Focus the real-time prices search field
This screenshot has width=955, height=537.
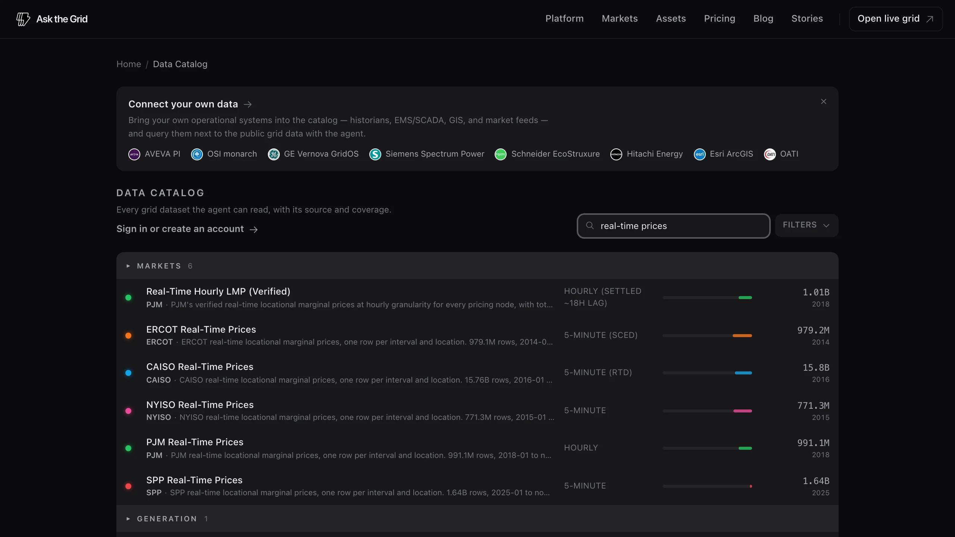(x=673, y=226)
